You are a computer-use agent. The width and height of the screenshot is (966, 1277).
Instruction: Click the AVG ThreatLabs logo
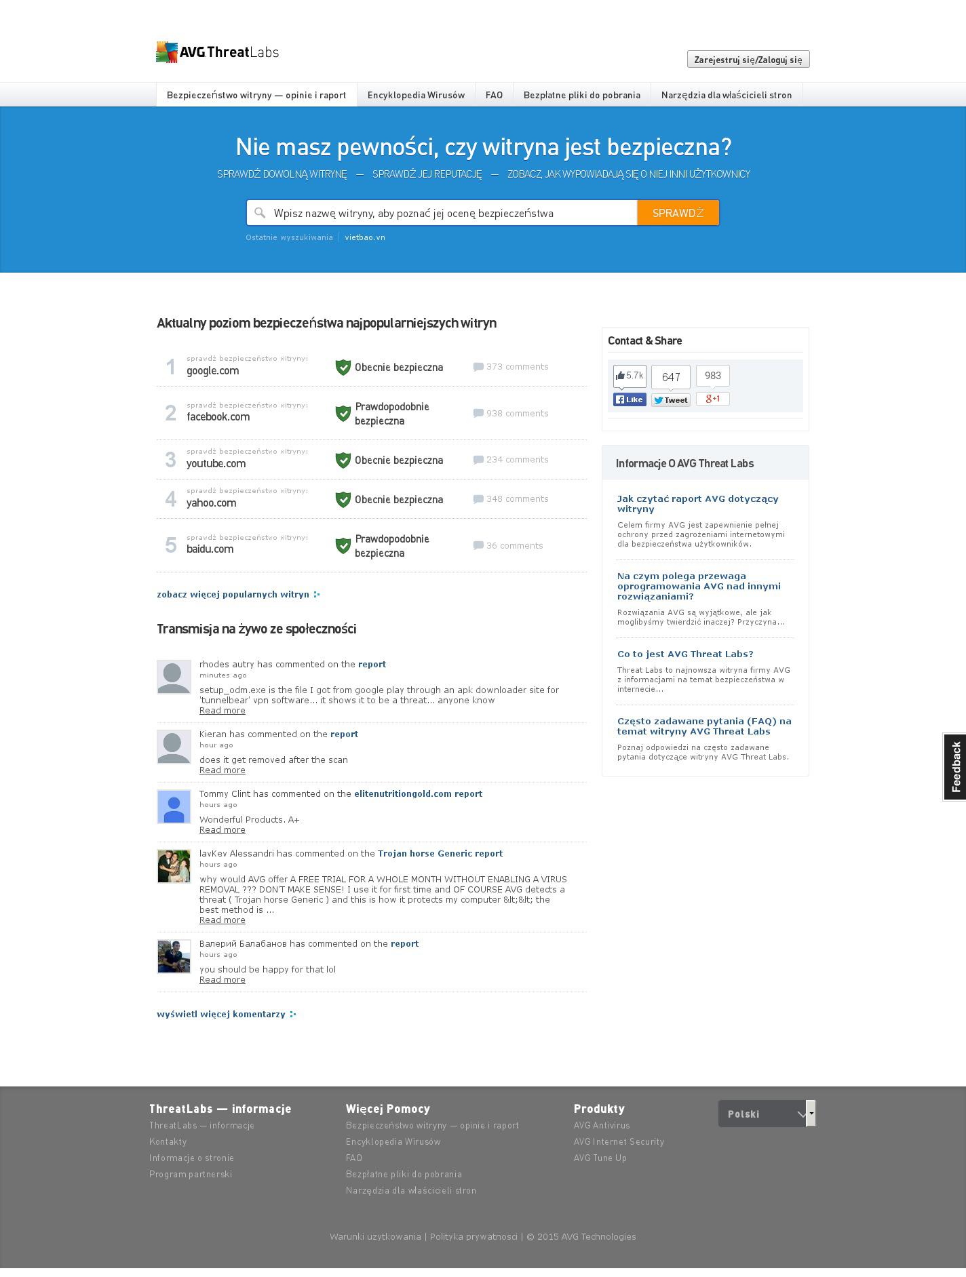coord(217,52)
